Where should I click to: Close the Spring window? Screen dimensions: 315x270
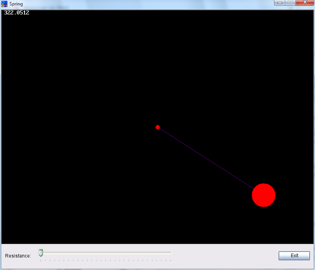(305, 3)
